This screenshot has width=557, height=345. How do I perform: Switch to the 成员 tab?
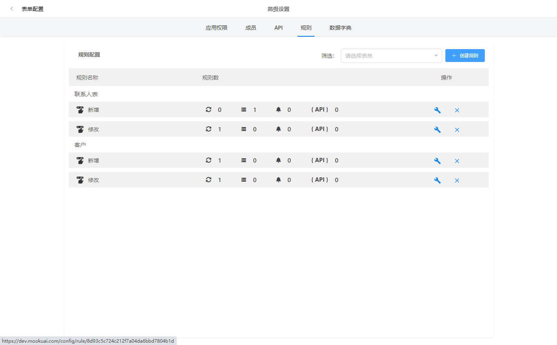[251, 28]
